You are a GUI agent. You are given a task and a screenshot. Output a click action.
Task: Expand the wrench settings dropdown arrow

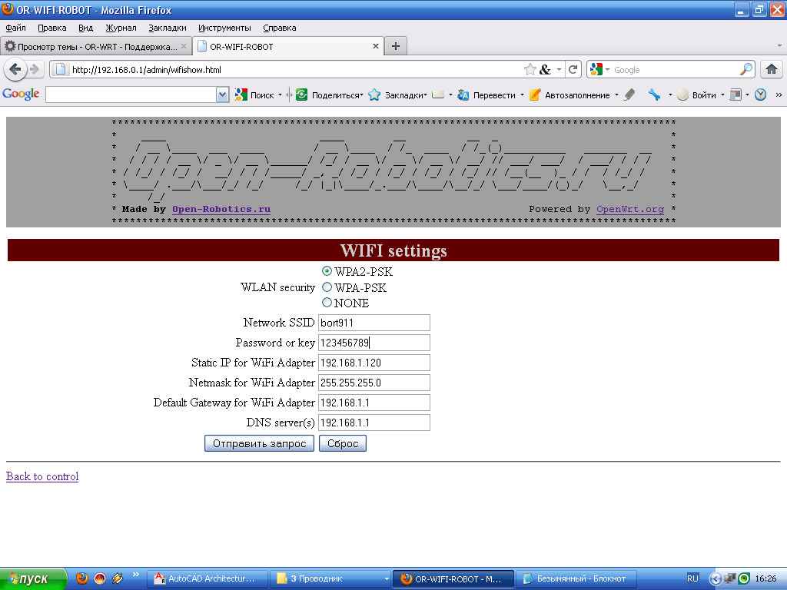[670, 94]
